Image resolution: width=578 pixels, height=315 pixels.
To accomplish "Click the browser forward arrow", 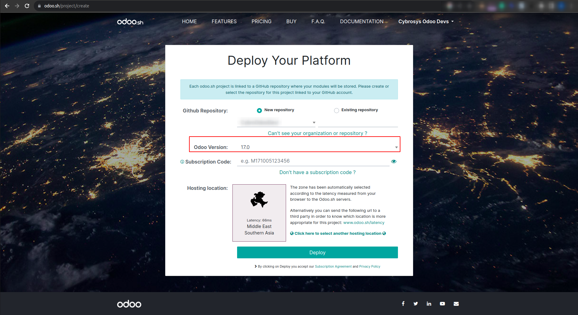I will click(17, 6).
